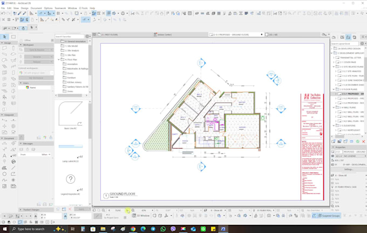367x233 pixels.
Task: Toggle snap guides button in second toolbar
Action: point(85,19)
